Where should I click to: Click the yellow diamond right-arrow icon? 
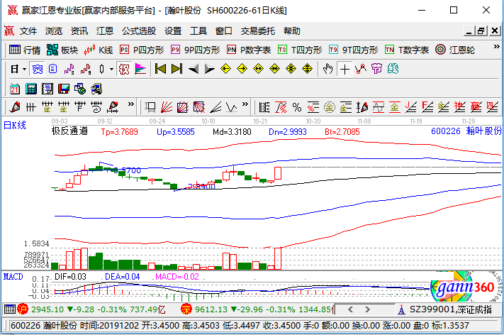click(242, 69)
